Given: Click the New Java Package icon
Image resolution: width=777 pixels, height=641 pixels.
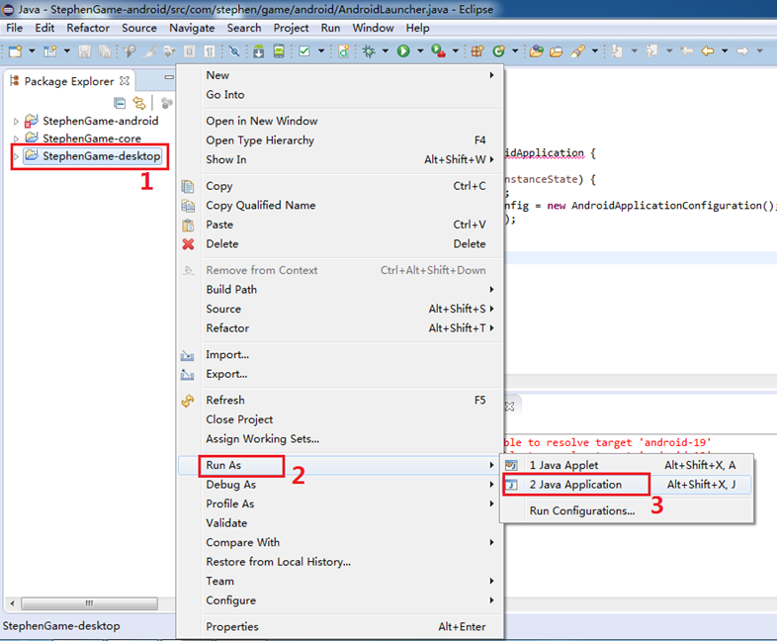Looking at the screenshot, I should click(477, 51).
